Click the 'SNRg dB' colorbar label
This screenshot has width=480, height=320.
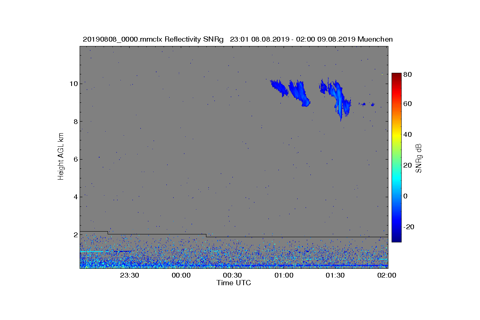click(x=418, y=158)
